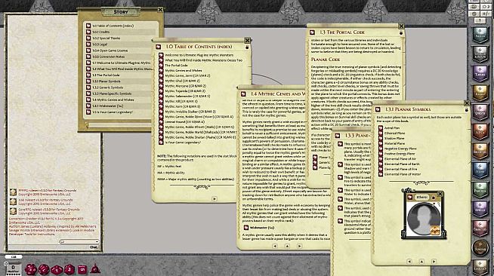494x276 pixels.
Task: Pick up the d10 die
Action: pos(57,269)
